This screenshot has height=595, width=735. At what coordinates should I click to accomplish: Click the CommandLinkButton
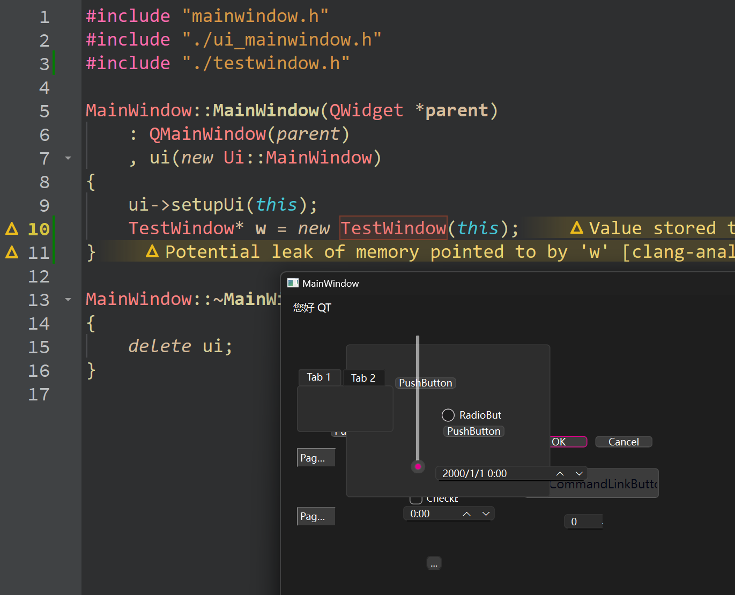point(604,484)
